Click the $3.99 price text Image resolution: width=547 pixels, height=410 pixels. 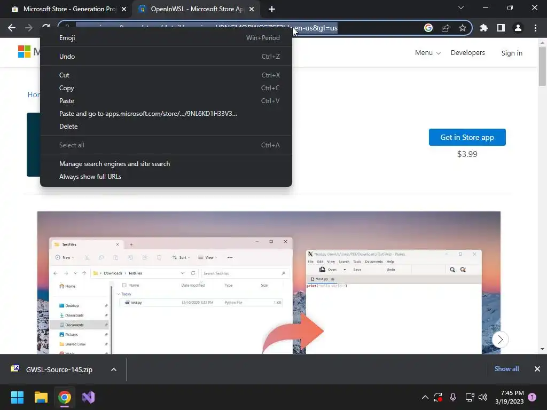[467, 154]
